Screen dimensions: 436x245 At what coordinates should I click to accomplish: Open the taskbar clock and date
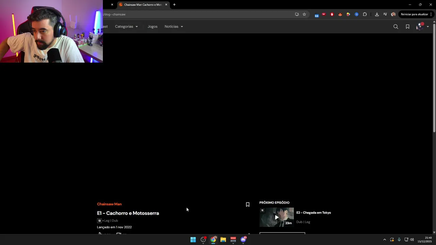pos(425,240)
